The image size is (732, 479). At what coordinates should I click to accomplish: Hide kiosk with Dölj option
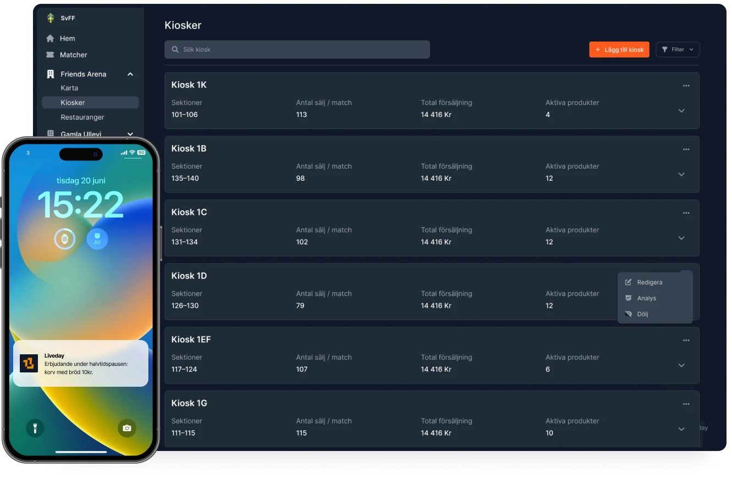[642, 314]
